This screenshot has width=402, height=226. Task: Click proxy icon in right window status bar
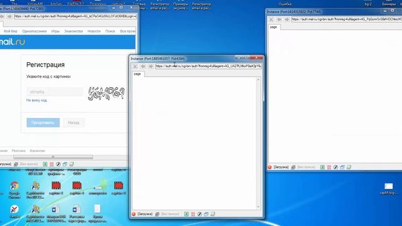tap(293, 167)
